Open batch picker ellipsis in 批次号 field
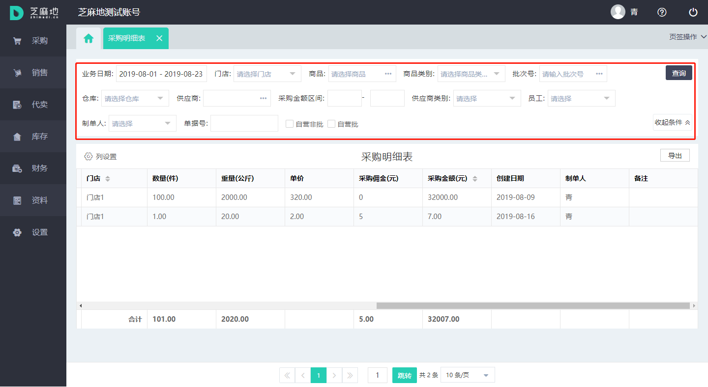This screenshot has height=387, width=708. [599, 74]
